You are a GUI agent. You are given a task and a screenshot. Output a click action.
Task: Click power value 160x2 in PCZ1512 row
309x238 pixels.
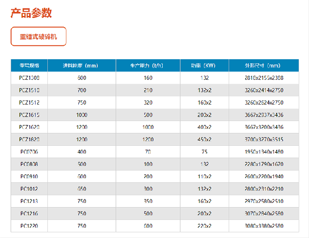(204, 103)
